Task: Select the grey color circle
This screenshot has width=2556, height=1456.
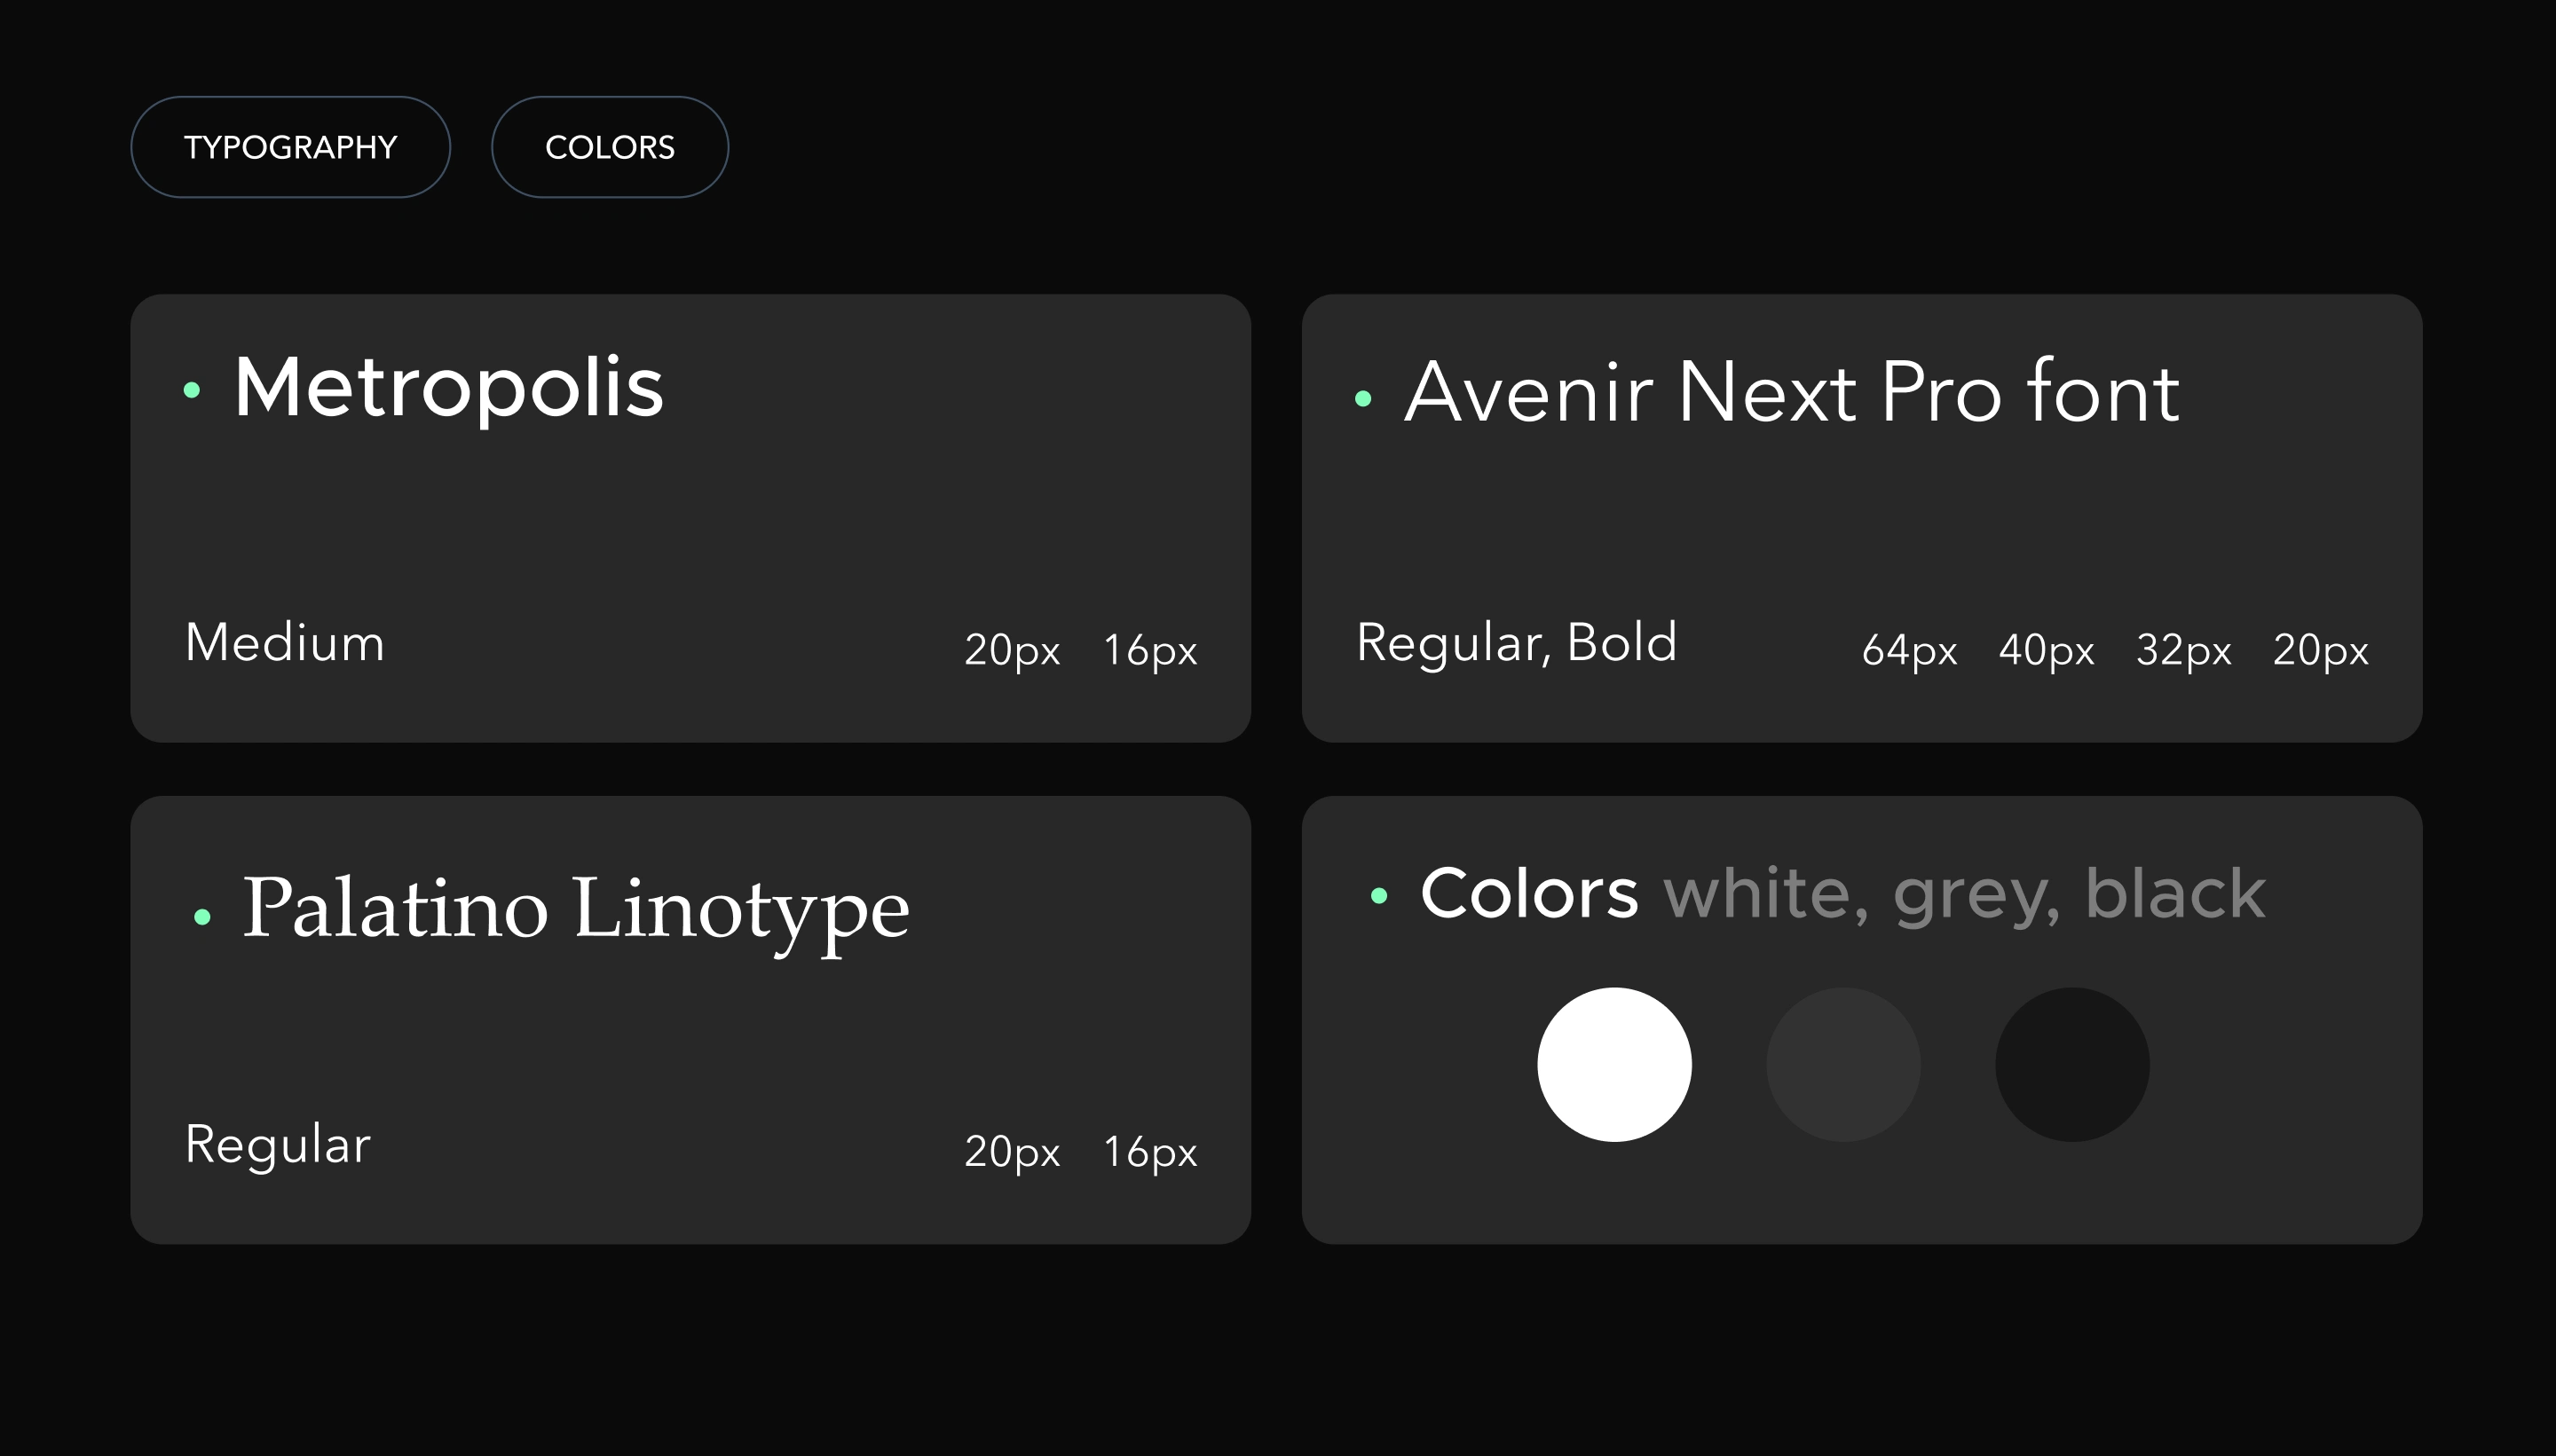Action: [x=1843, y=1064]
